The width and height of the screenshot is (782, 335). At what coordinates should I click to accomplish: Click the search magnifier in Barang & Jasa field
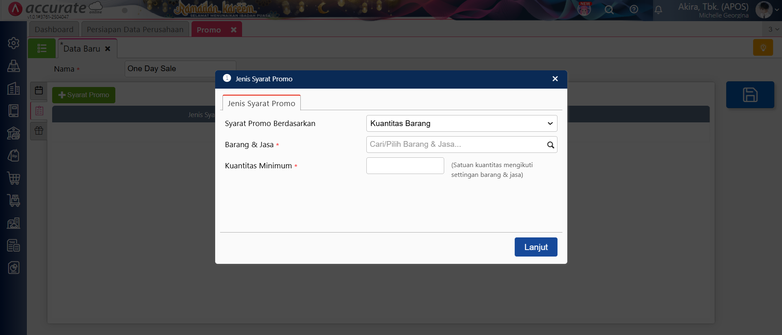(x=550, y=145)
